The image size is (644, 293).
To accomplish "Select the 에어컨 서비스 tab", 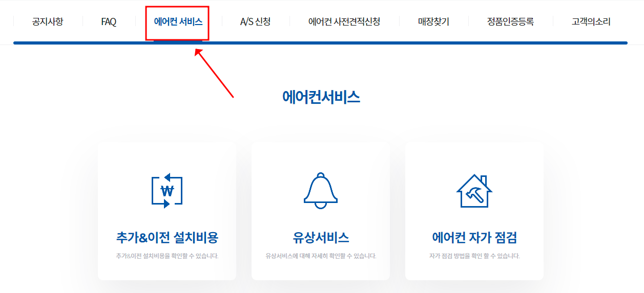I will (x=178, y=22).
